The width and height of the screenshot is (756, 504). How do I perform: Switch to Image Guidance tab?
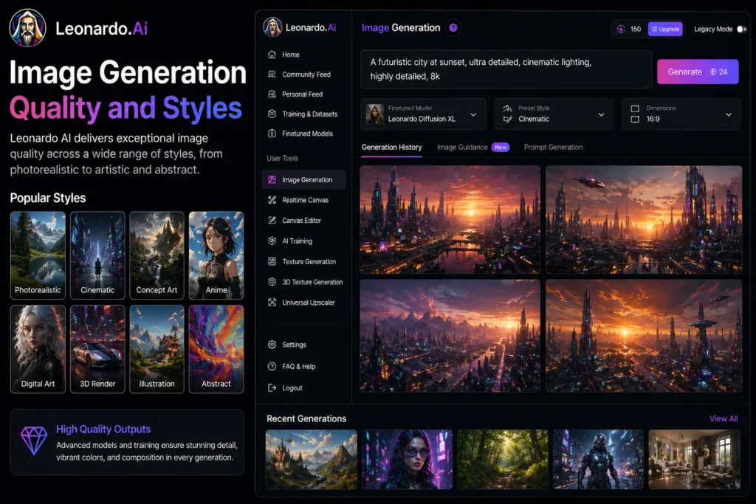coord(462,148)
